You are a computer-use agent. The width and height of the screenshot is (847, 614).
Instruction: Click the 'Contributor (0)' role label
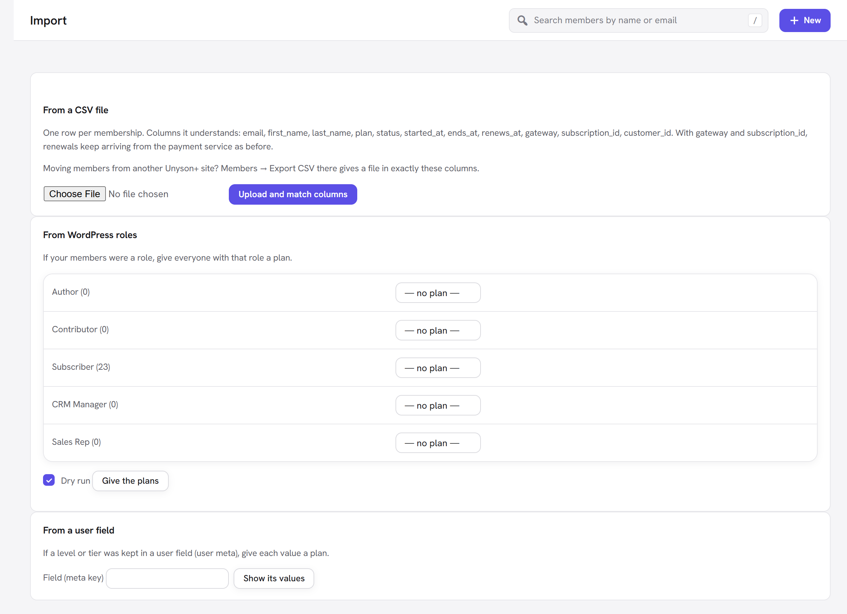[80, 330]
